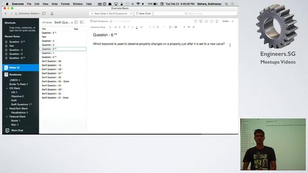
Task: Open Objective-C notebook in sidebar
Action: pyautogui.click(x=17, y=96)
